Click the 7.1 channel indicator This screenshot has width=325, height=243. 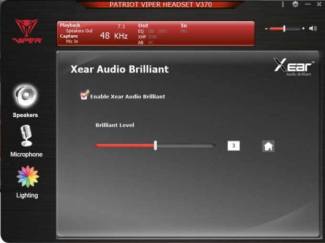pos(121,27)
